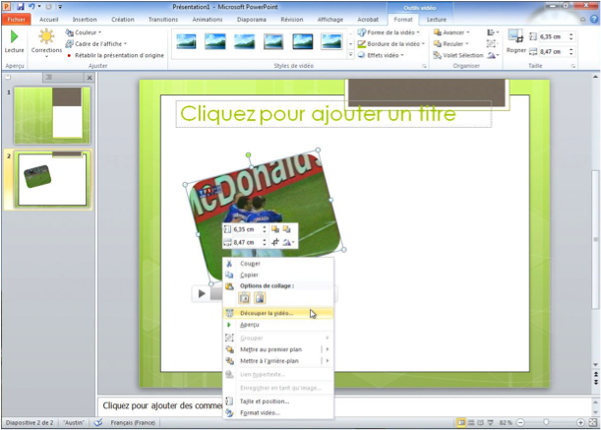Switch to the Lecture ribbon tab
The image size is (601, 430).
pos(436,19)
